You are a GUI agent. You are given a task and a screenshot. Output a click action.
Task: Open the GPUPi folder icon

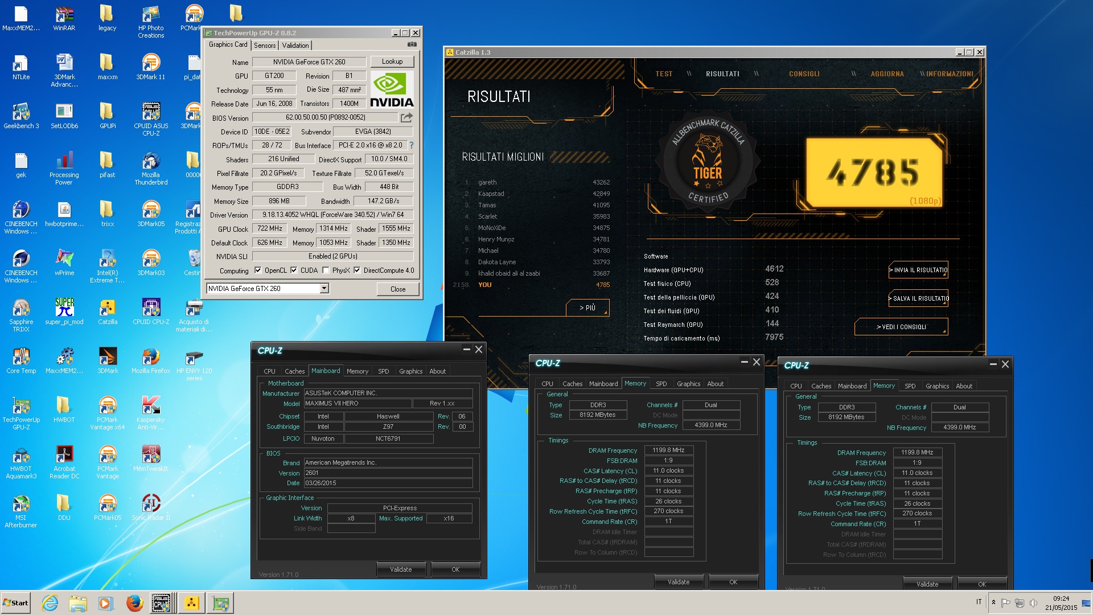(x=108, y=116)
